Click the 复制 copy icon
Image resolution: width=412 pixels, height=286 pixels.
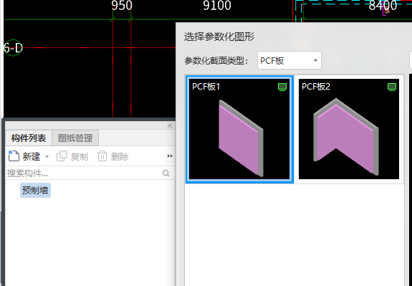click(x=62, y=156)
